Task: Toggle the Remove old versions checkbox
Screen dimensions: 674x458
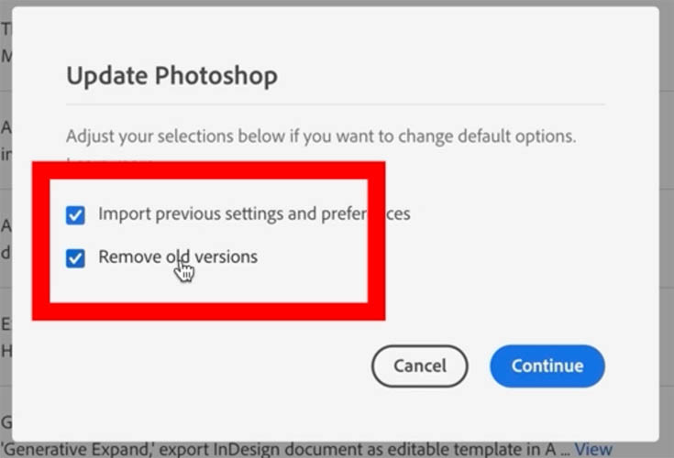Action: click(x=75, y=258)
